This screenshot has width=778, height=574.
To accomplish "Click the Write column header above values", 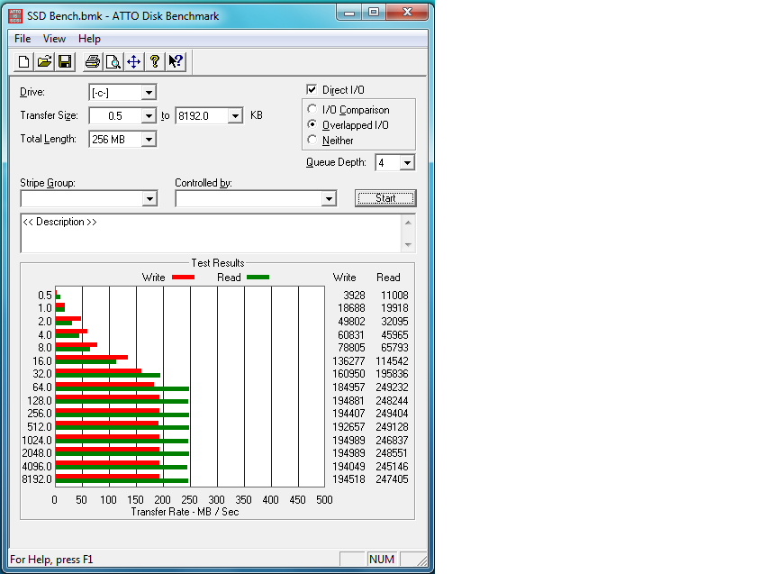I will 344,278.
